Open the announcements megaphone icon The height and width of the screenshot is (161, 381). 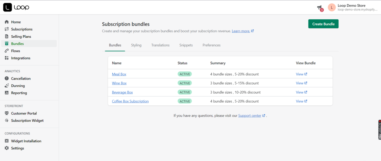pos(319,7)
